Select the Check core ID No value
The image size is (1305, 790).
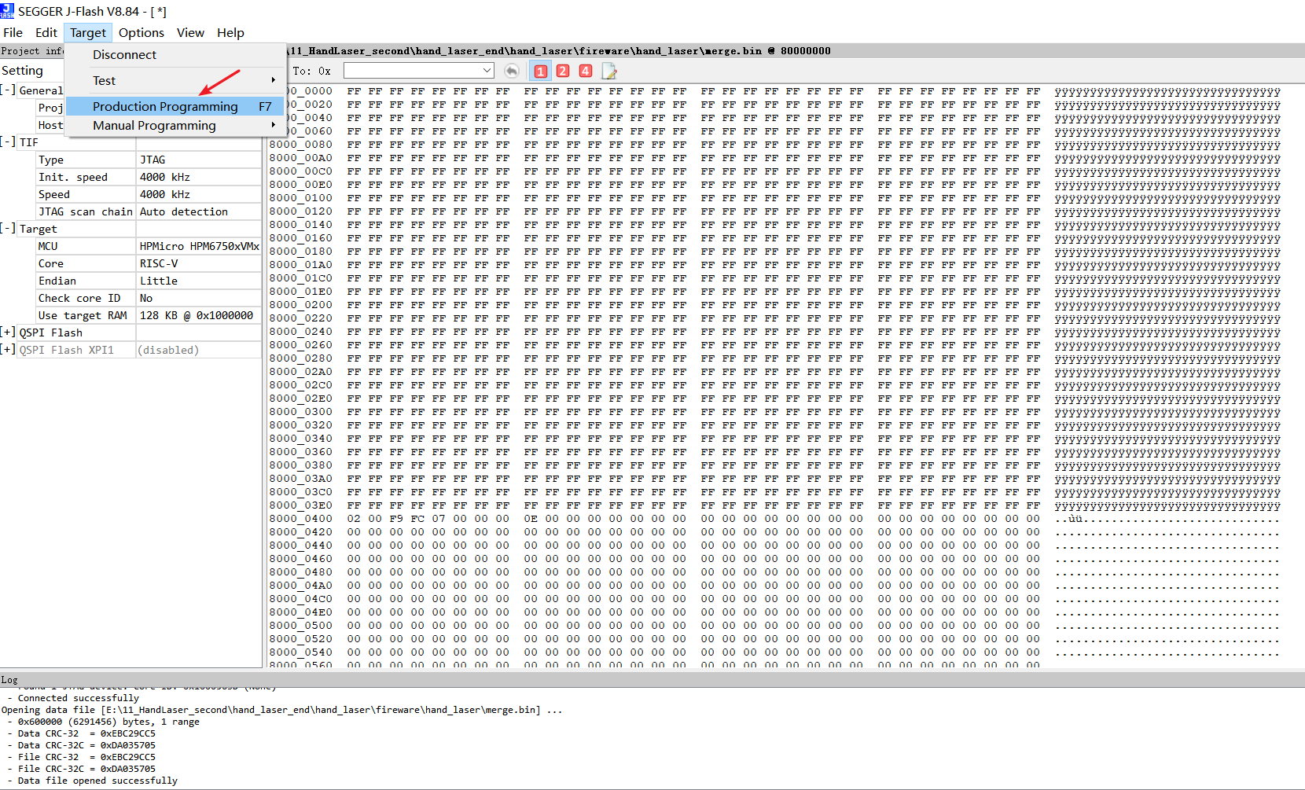199,298
